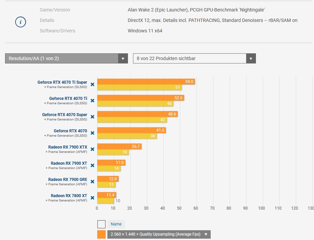314x240 pixels.
Task: Click the DirectX 12 max. Details text
Action: 212,20
